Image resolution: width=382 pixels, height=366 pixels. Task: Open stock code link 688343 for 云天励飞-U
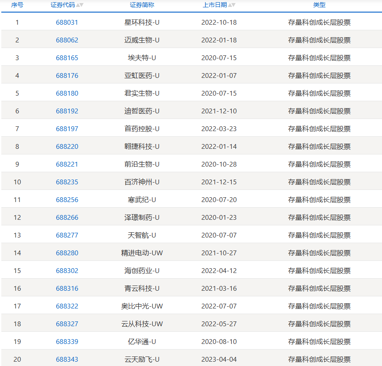(67, 359)
